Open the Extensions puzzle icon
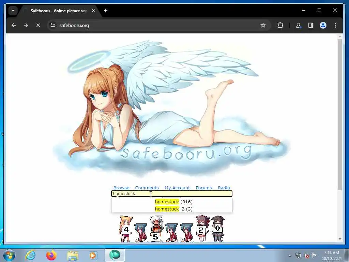 tap(280, 25)
